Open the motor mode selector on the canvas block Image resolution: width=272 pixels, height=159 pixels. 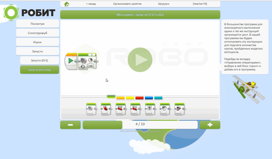coord(83,67)
